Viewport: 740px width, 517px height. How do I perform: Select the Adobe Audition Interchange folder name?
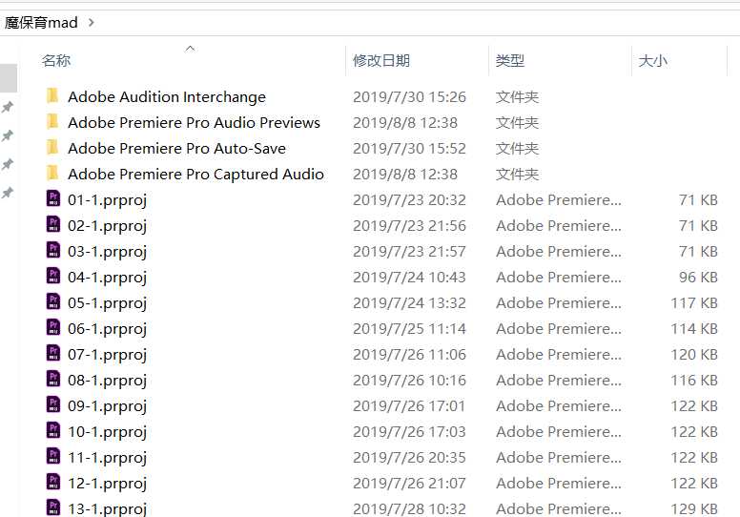[167, 96]
